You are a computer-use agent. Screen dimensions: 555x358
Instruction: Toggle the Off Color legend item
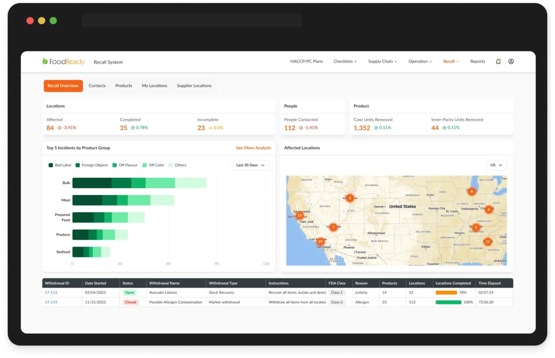click(153, 165)
